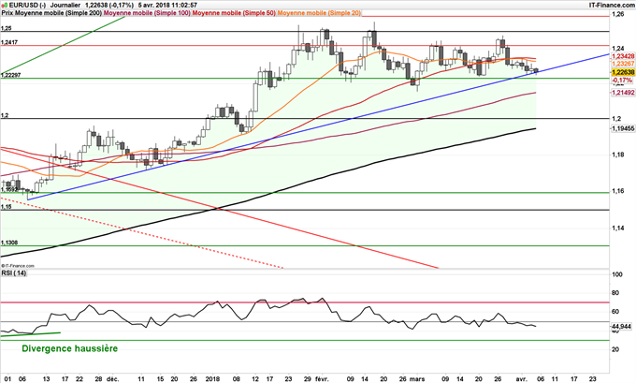Select Moyenne mobile (Simple 50) legend entry
The height and width of the screenshot is (383, 636).
(x=234, y=13)
